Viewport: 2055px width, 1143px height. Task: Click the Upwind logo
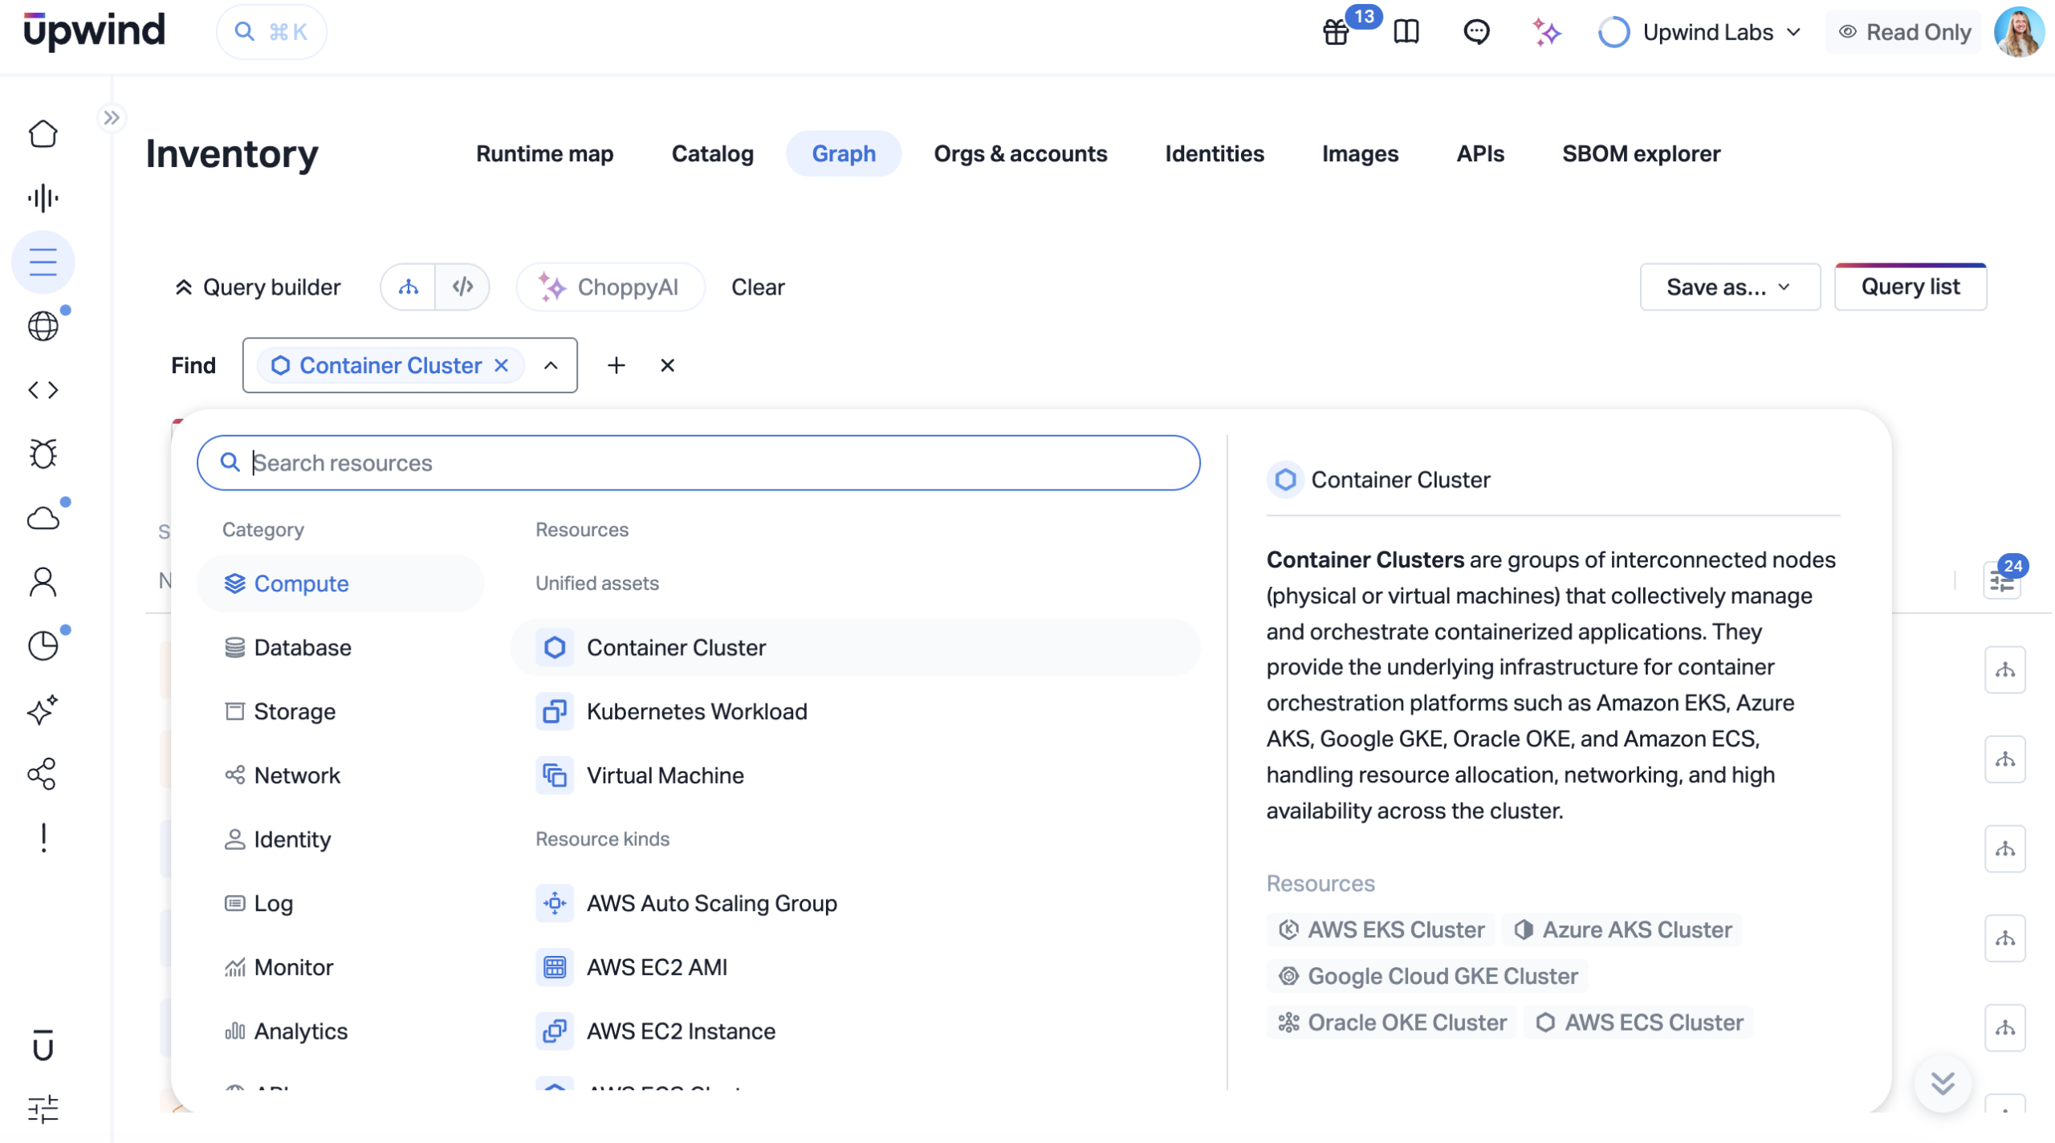pyautogui.click(x=95, y=31)
